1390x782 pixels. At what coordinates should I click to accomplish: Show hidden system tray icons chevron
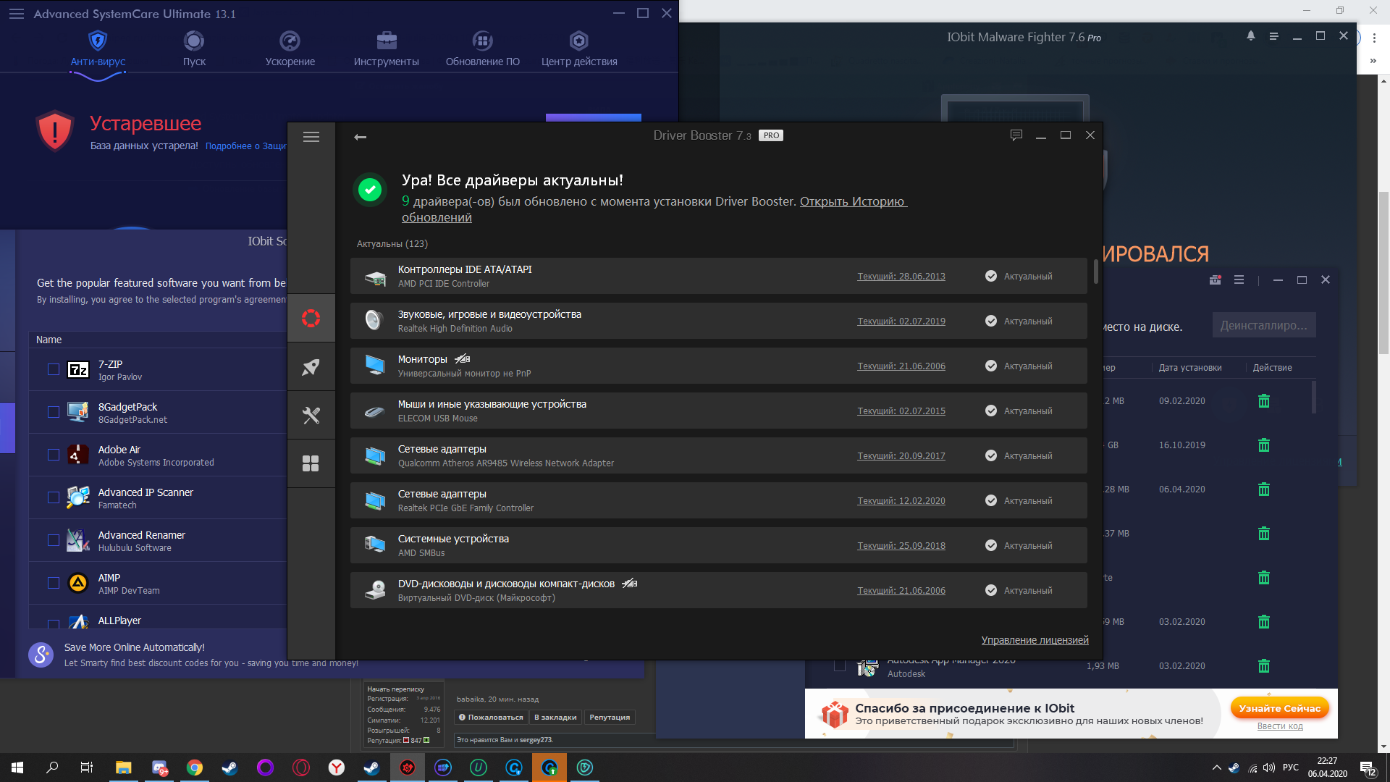1217,768
